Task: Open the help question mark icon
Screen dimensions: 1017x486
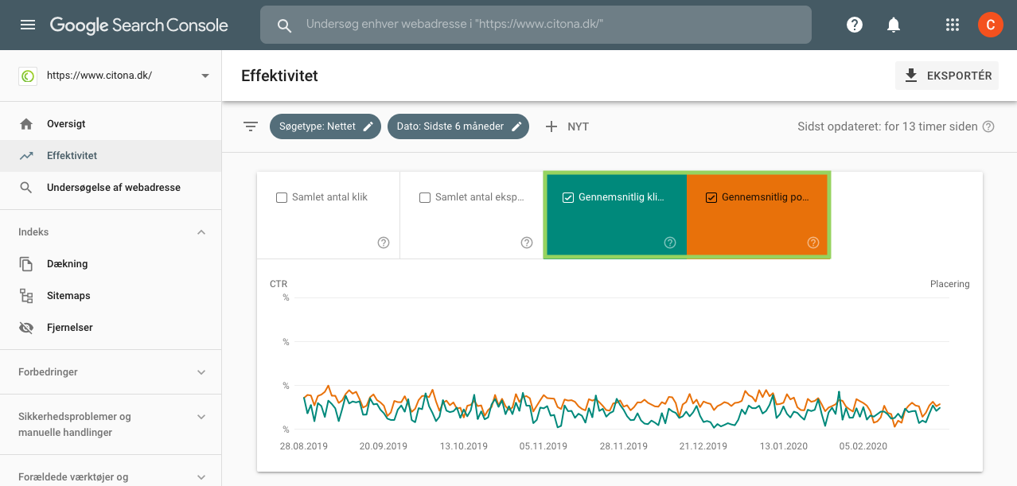Action: tap(855, 25)
